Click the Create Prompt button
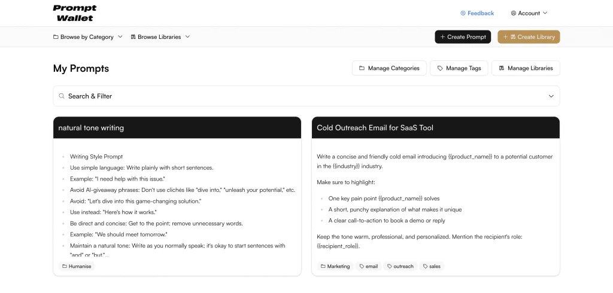 463,37
